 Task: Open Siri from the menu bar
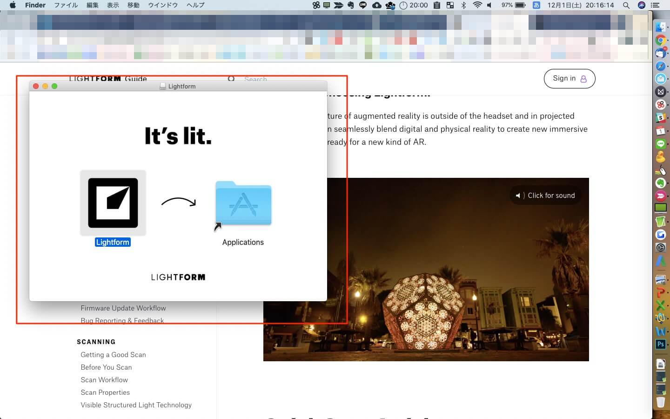tap(642, 5)
